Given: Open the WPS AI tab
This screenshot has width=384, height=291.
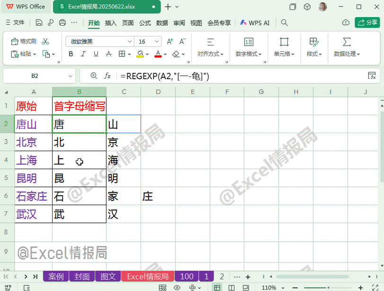Looking at the screenshot, I should [255, 23].
